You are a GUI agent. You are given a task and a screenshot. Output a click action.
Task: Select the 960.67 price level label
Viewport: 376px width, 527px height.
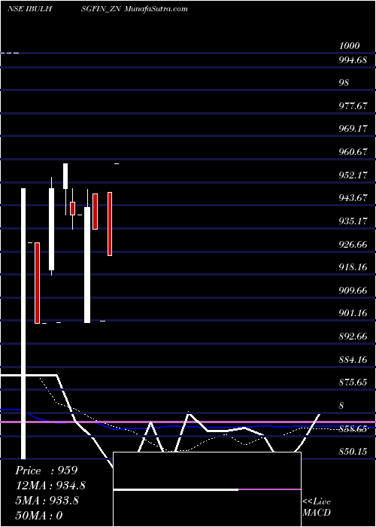click(x=353, y=152)
